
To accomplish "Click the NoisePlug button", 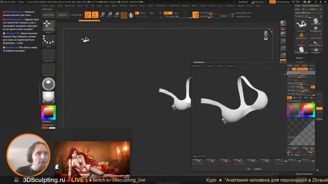I will coord(302,69).
